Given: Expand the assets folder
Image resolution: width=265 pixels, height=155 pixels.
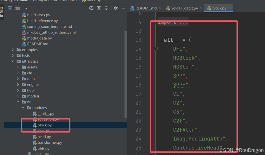Looking at the screenshot, I should 18,67.
